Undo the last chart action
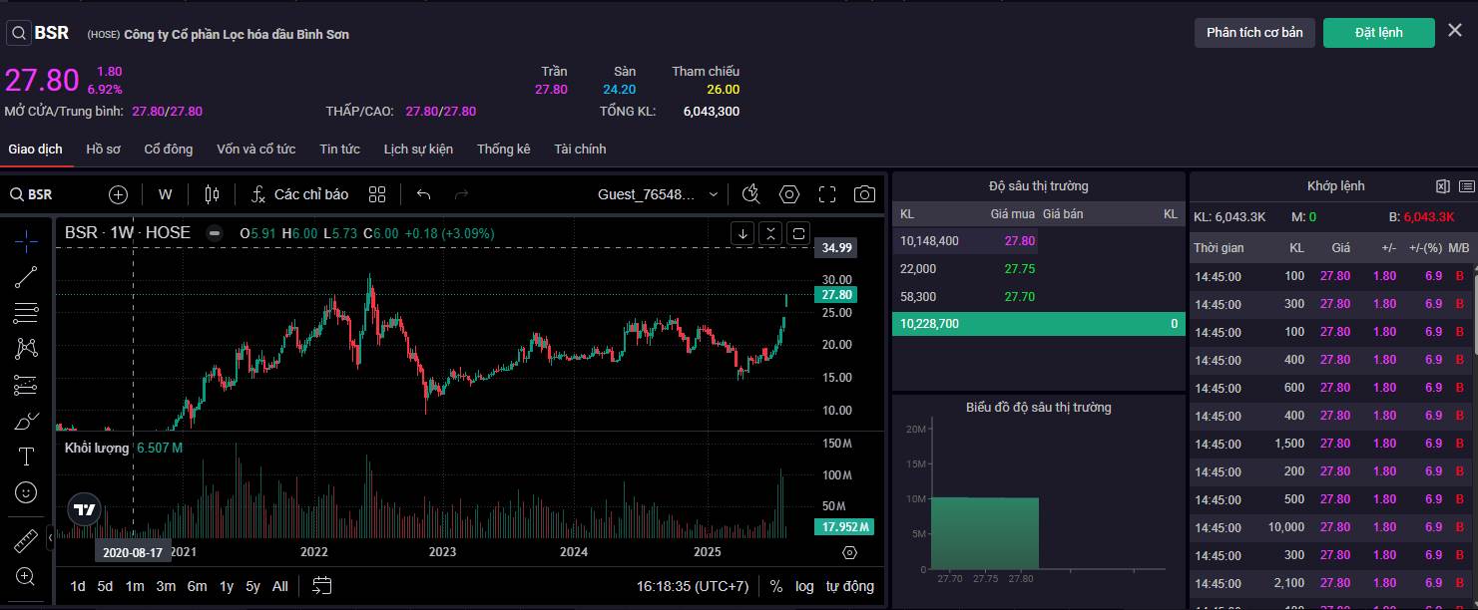The width and height of the screenshot is (1478, 610). (423, 194)
